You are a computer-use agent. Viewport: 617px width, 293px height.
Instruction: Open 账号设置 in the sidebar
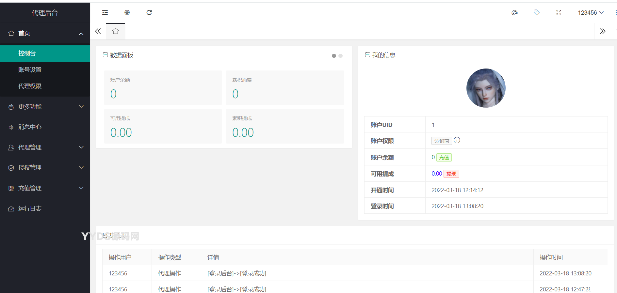pyautogui.click(x=30, y=70)
